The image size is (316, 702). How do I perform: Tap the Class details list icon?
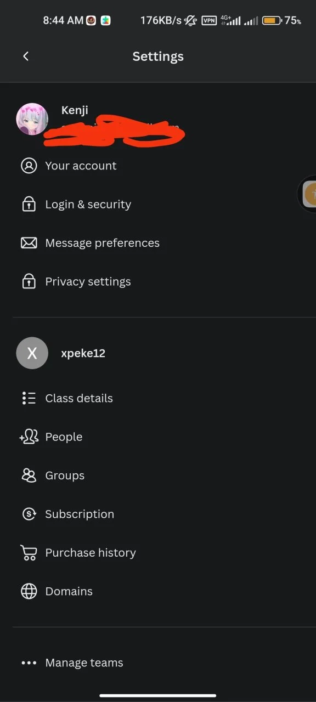(29, 398)
